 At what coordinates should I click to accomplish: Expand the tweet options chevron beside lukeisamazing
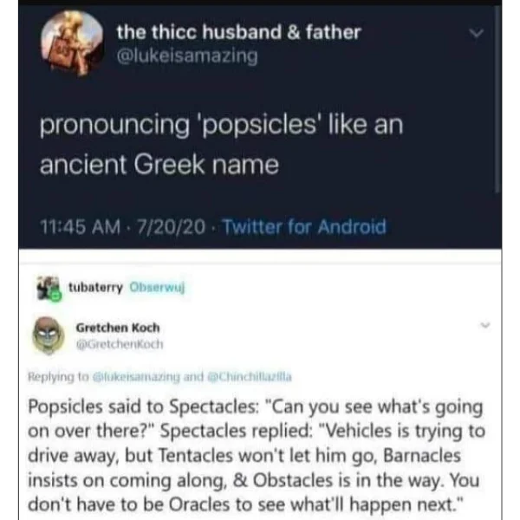(477, 33)
